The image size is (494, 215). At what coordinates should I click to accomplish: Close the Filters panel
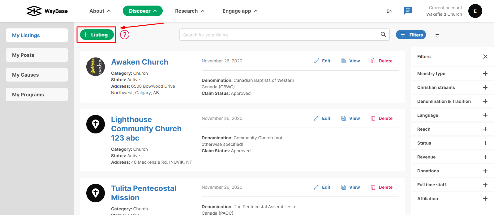tap(485, 57)
